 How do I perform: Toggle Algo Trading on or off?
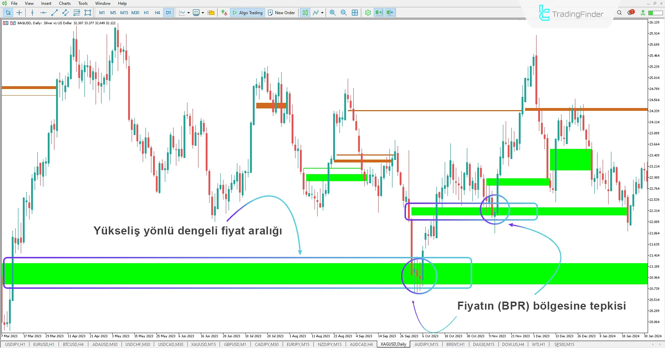248,13
